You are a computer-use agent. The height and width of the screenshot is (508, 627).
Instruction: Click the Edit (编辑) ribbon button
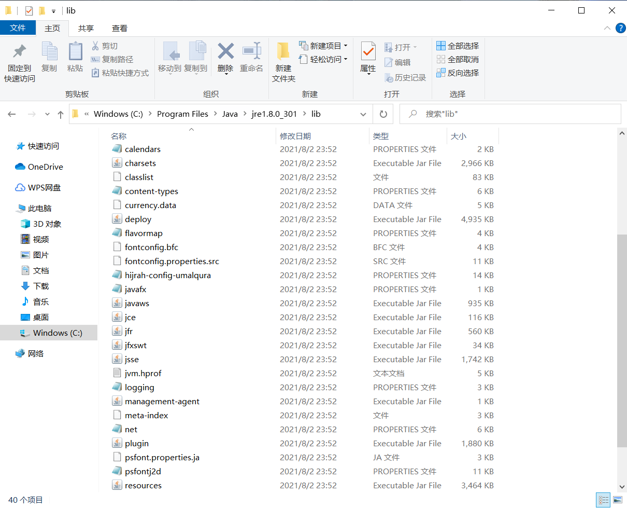point(397,62)
